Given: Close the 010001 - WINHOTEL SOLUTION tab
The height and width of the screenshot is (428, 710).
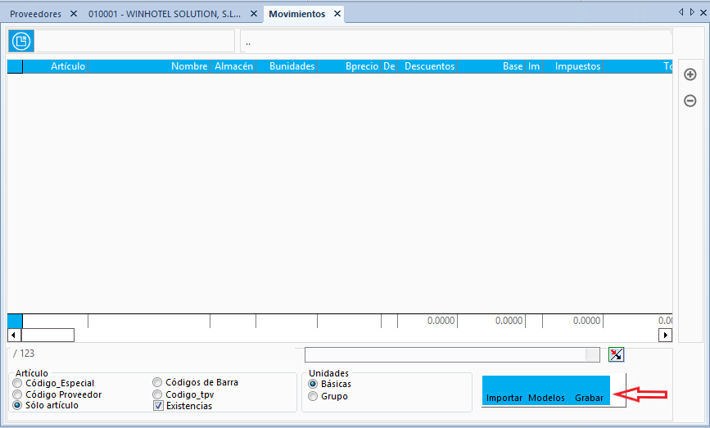Looking at the screenshot, I should pos(254,14).
